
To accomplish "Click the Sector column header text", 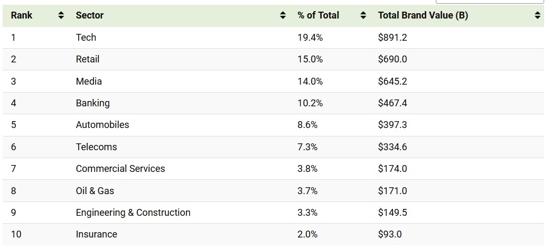I will 89,15.
